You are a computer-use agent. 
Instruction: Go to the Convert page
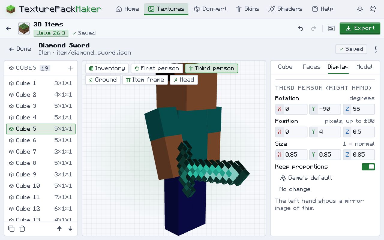210,9
